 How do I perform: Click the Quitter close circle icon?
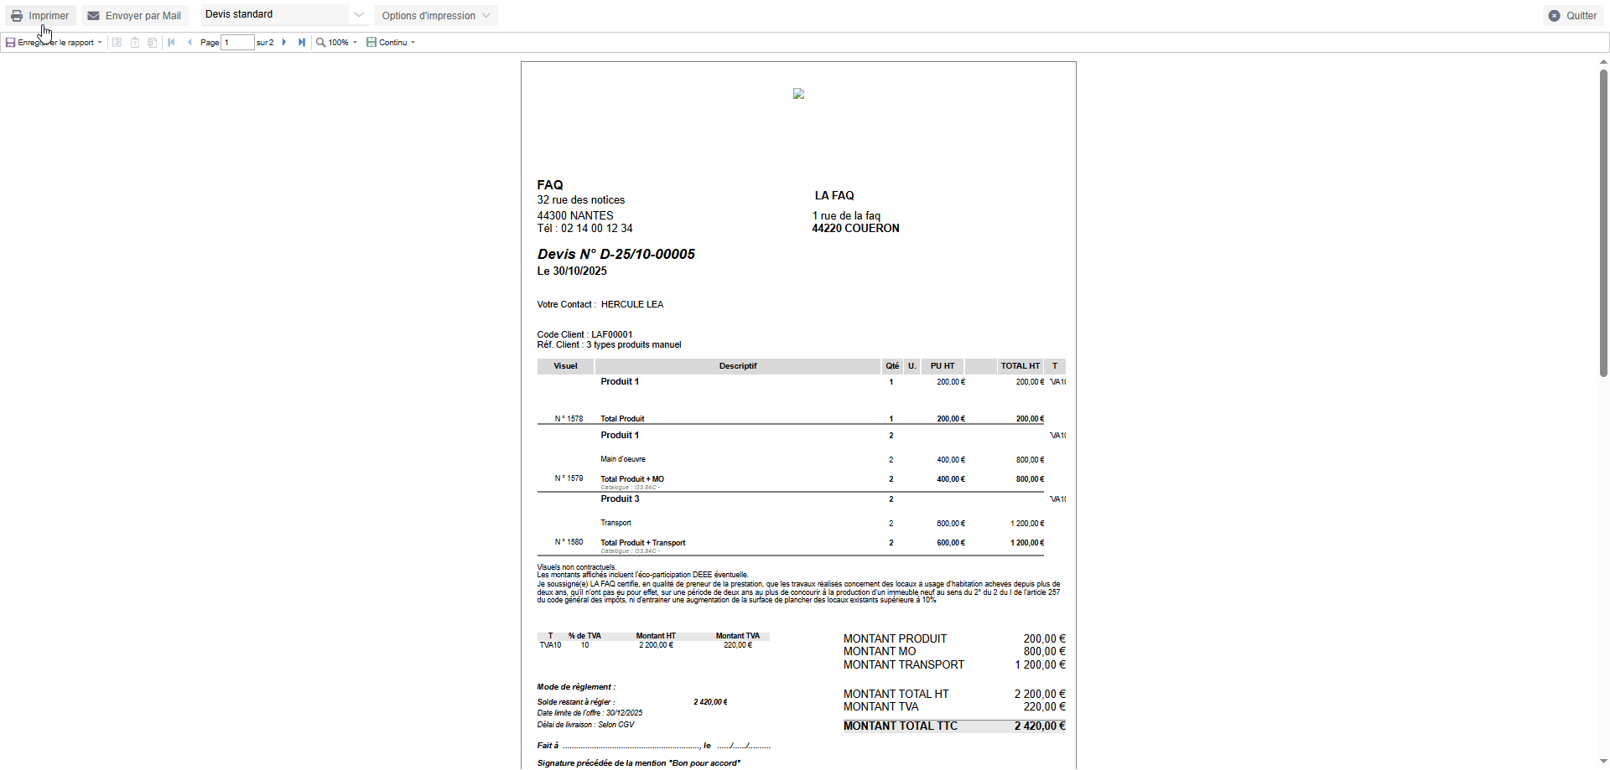(1555, 16)
